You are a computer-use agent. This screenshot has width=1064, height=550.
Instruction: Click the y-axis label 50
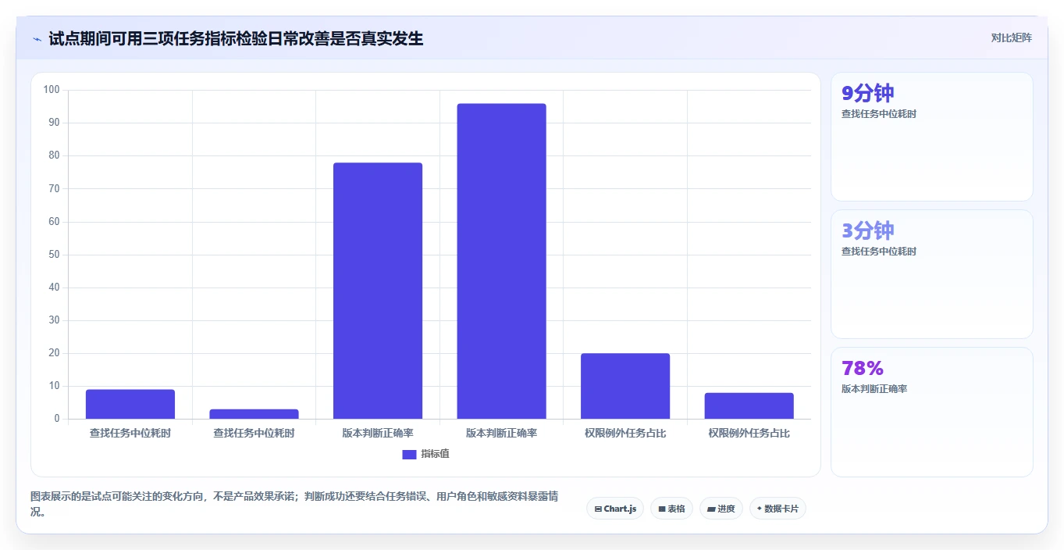[x=55, y=255]
